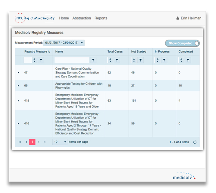Open the Measurement Period dropdown
The height and width of the screenshot is (193, 216).
point(64,43)
